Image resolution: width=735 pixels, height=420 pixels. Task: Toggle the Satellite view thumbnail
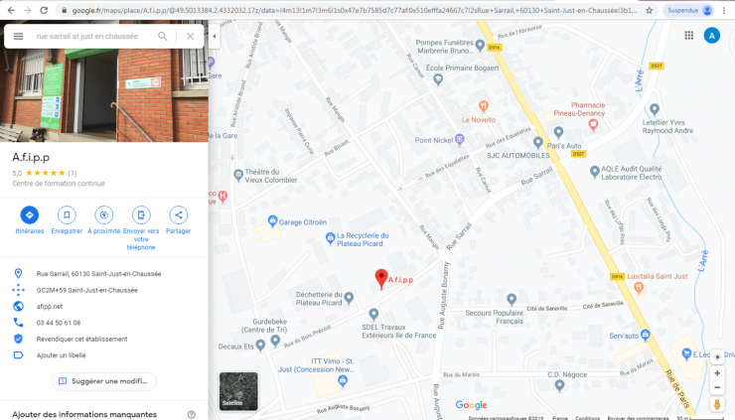pyautogui.click(x=238, y=391)
